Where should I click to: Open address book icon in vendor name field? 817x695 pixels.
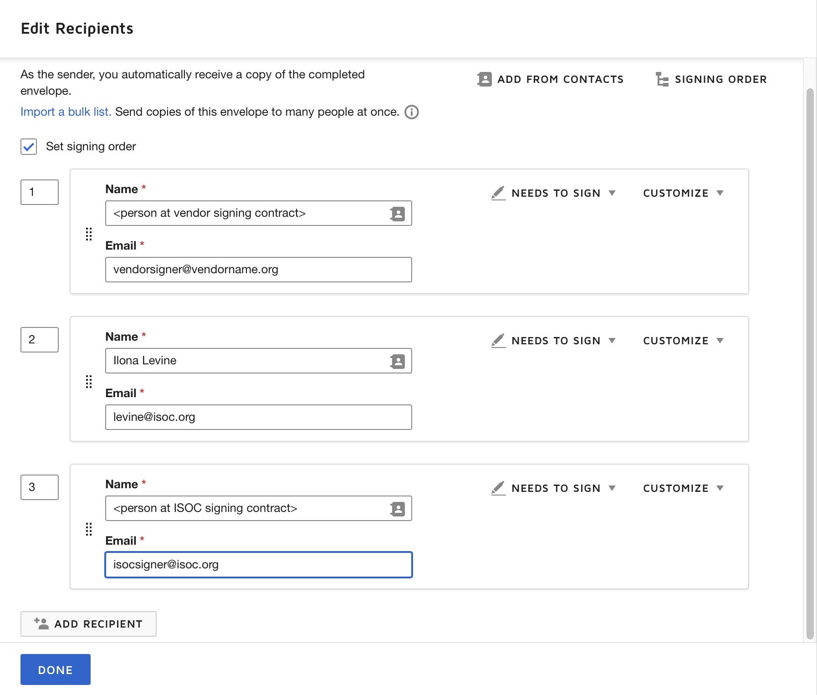pos(398,214)
